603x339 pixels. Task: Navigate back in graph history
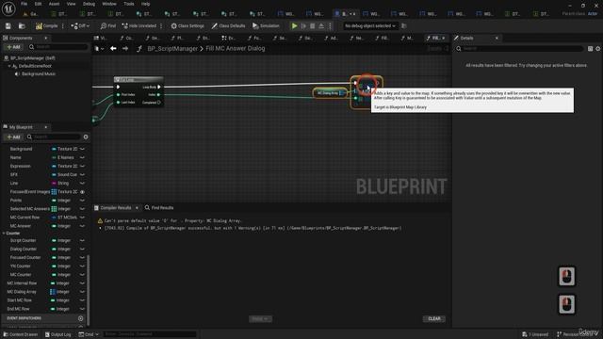click(113, 48)
